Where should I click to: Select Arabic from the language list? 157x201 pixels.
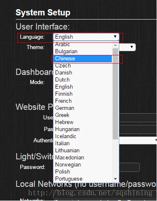pyautogui.click(x=82, y=45)
